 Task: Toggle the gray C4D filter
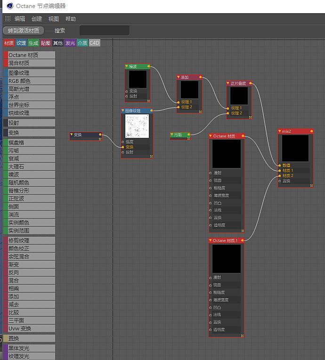coord(95,43)
